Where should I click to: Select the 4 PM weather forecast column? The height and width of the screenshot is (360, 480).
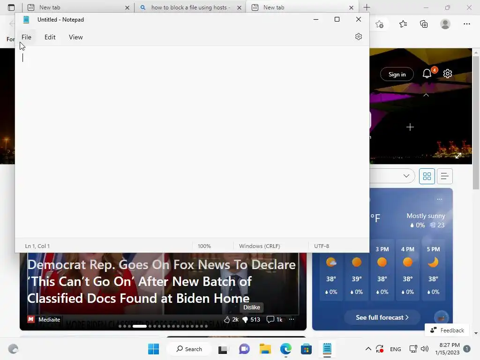(407, 270)
